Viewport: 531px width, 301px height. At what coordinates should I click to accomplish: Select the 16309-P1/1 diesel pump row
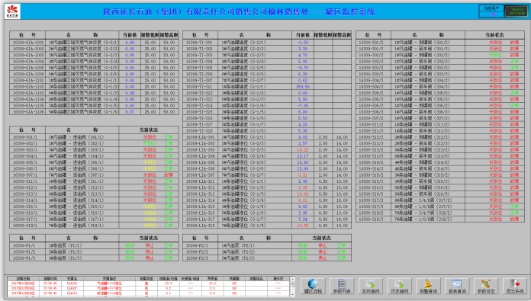click(x=94, y=245)
